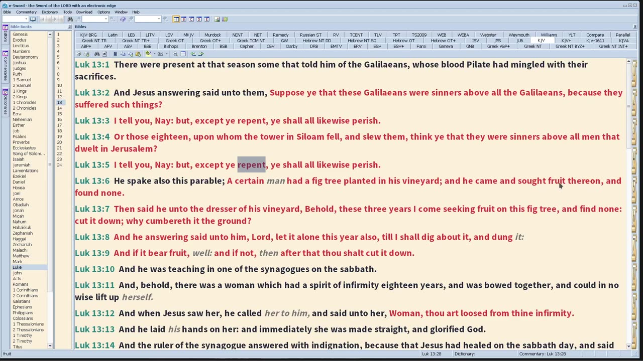Toggle the default four-pane layout button
This screenshot has width=643, height=361.
click(176, 19)
